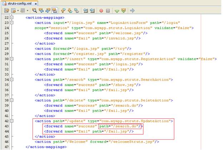Click "LoginActionForm" name value
The image size is (223, 150).
pos(129,23)
